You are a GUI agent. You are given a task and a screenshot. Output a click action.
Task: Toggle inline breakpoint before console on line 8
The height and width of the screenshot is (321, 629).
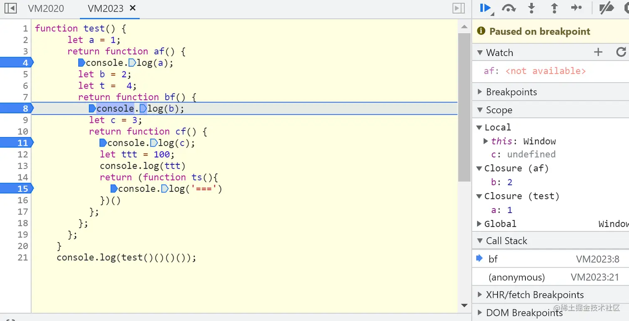click(x=92, y=109)
